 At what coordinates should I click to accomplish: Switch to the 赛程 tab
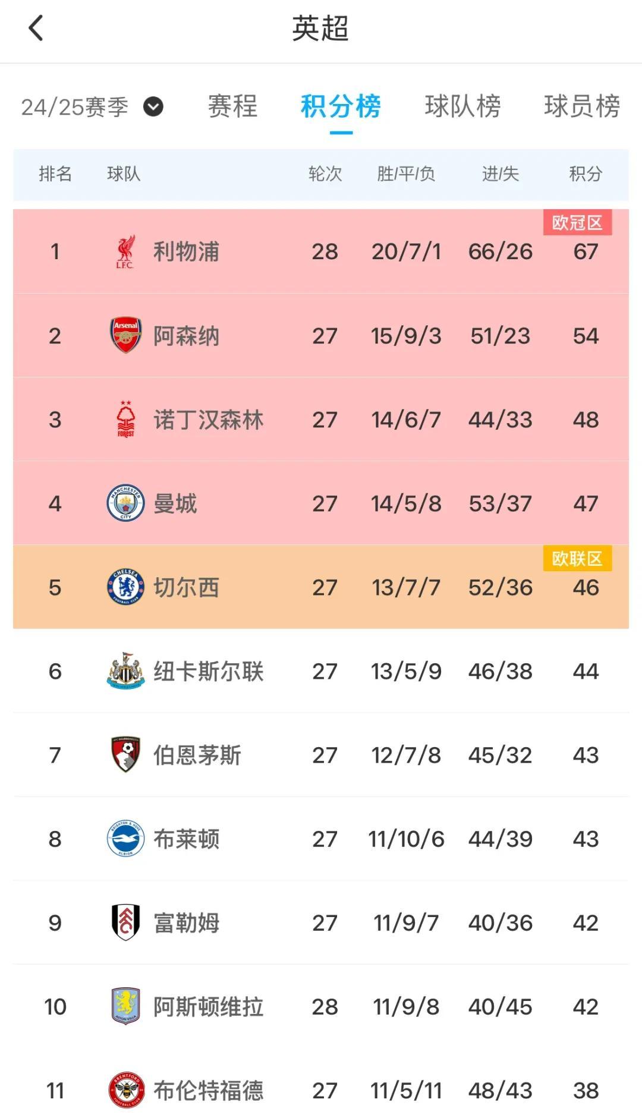[x=232, y=107]
